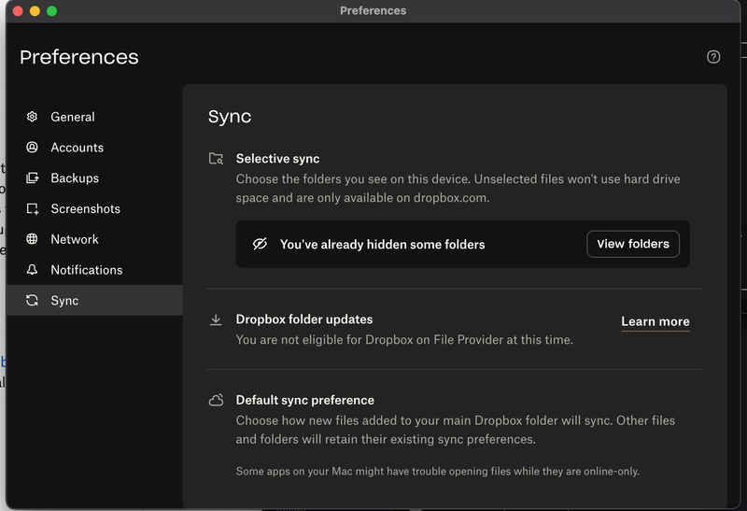Click the crossed-out eye hidden folders icon

coord(261,244)
